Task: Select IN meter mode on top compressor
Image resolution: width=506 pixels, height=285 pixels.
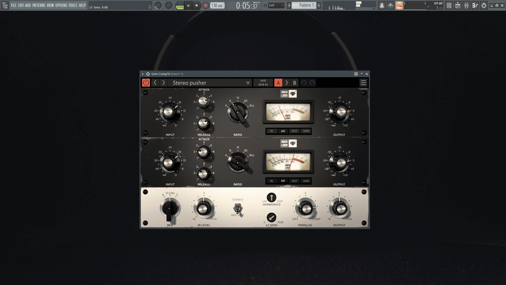Action: [x=271, y=131]
